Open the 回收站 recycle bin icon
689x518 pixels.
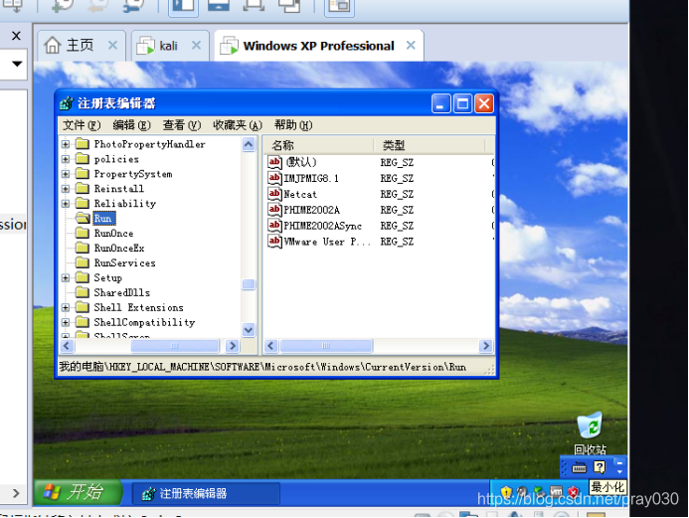pyautogui.click(x=591, y=433)
